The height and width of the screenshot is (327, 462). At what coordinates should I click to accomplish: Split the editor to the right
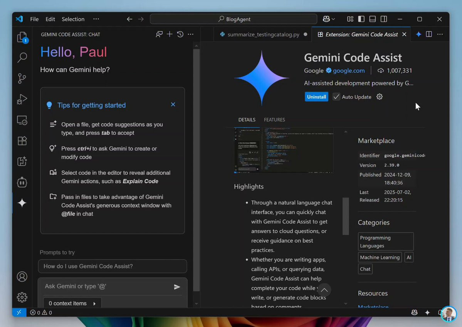429,34
